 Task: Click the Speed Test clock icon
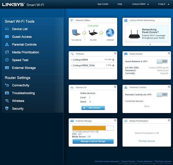[x=7, y=60]
